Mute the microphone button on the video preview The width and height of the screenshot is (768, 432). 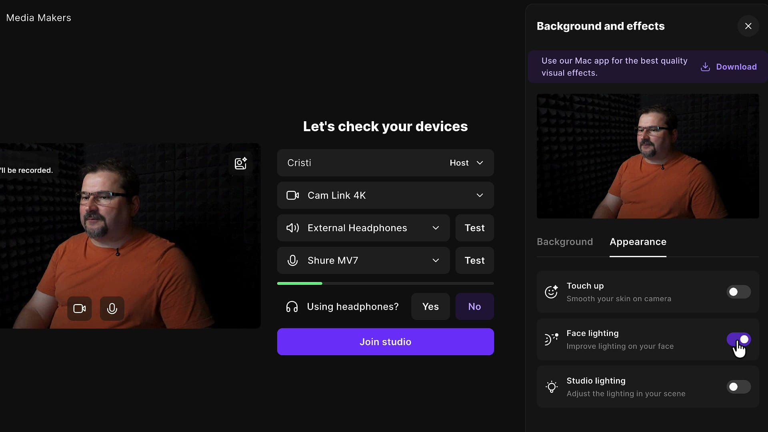click(x=112, y=308)
